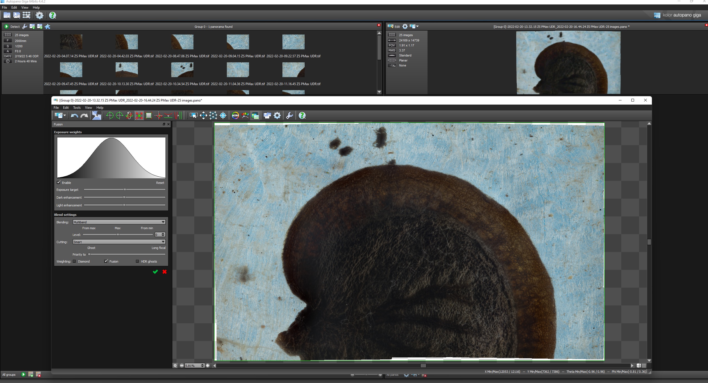Enable Diamond weighting checkbox

(74, 261)
